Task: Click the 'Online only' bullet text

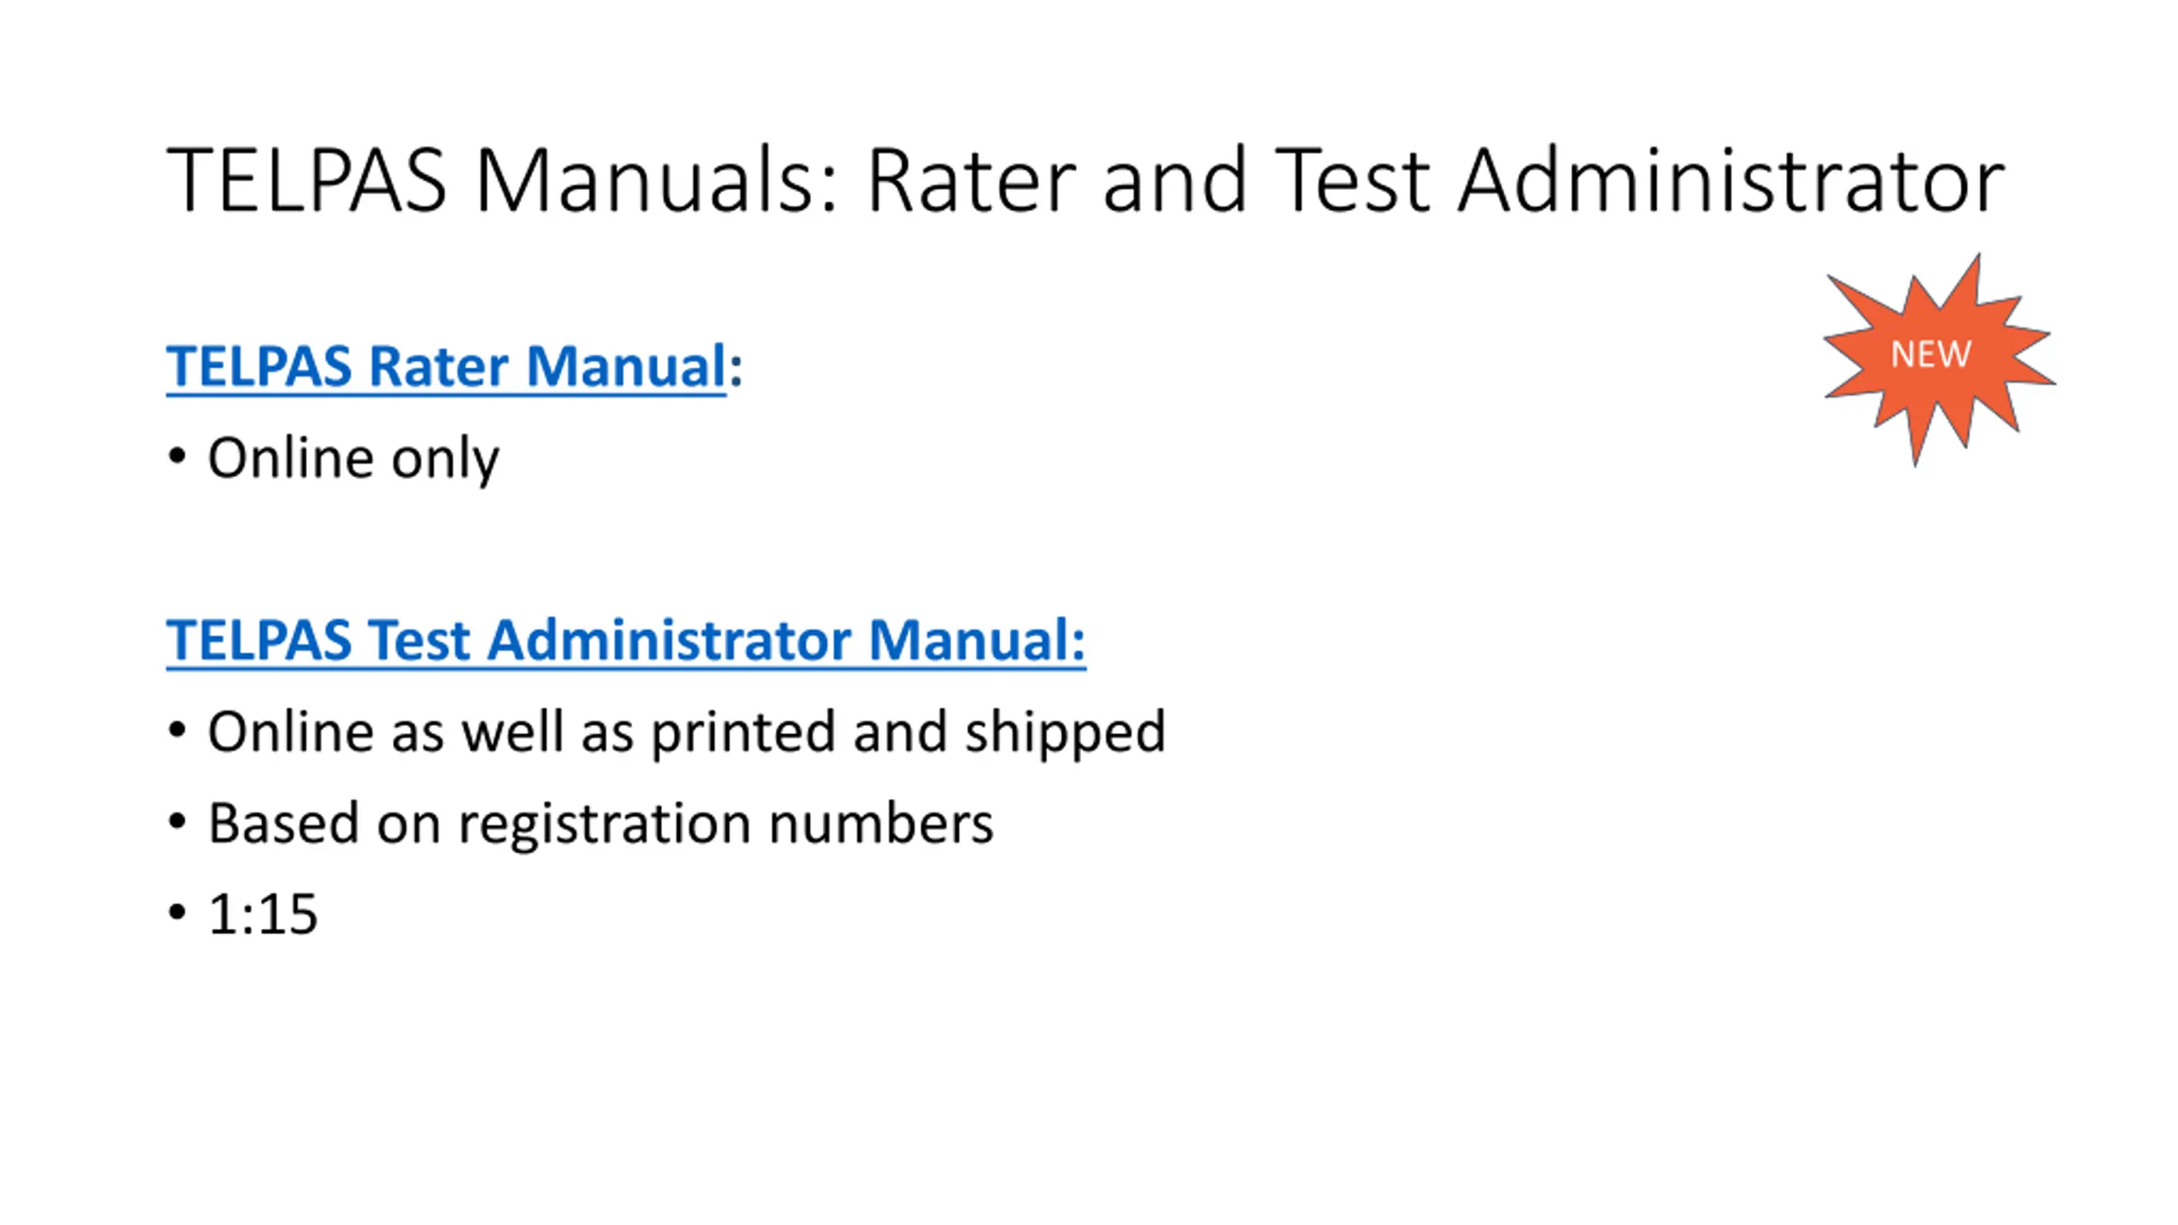Action: click(353, 459)
